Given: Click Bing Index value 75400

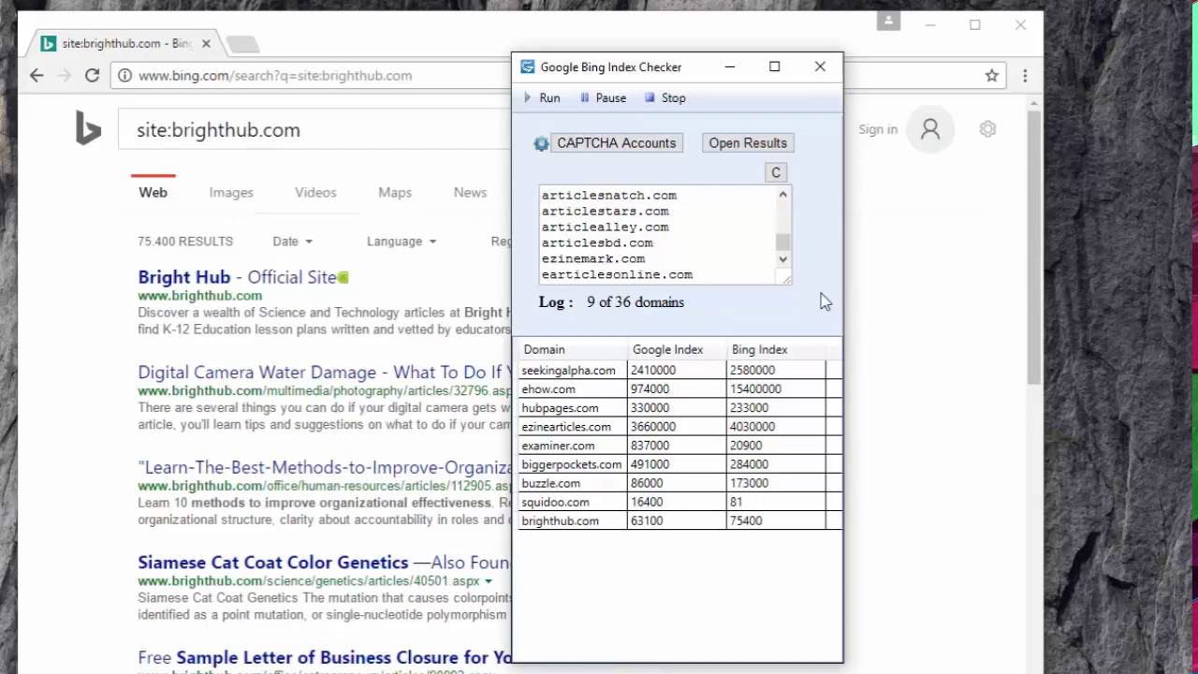Looking at the screenshot, I should pyautogui.click(x=776, y=520).
